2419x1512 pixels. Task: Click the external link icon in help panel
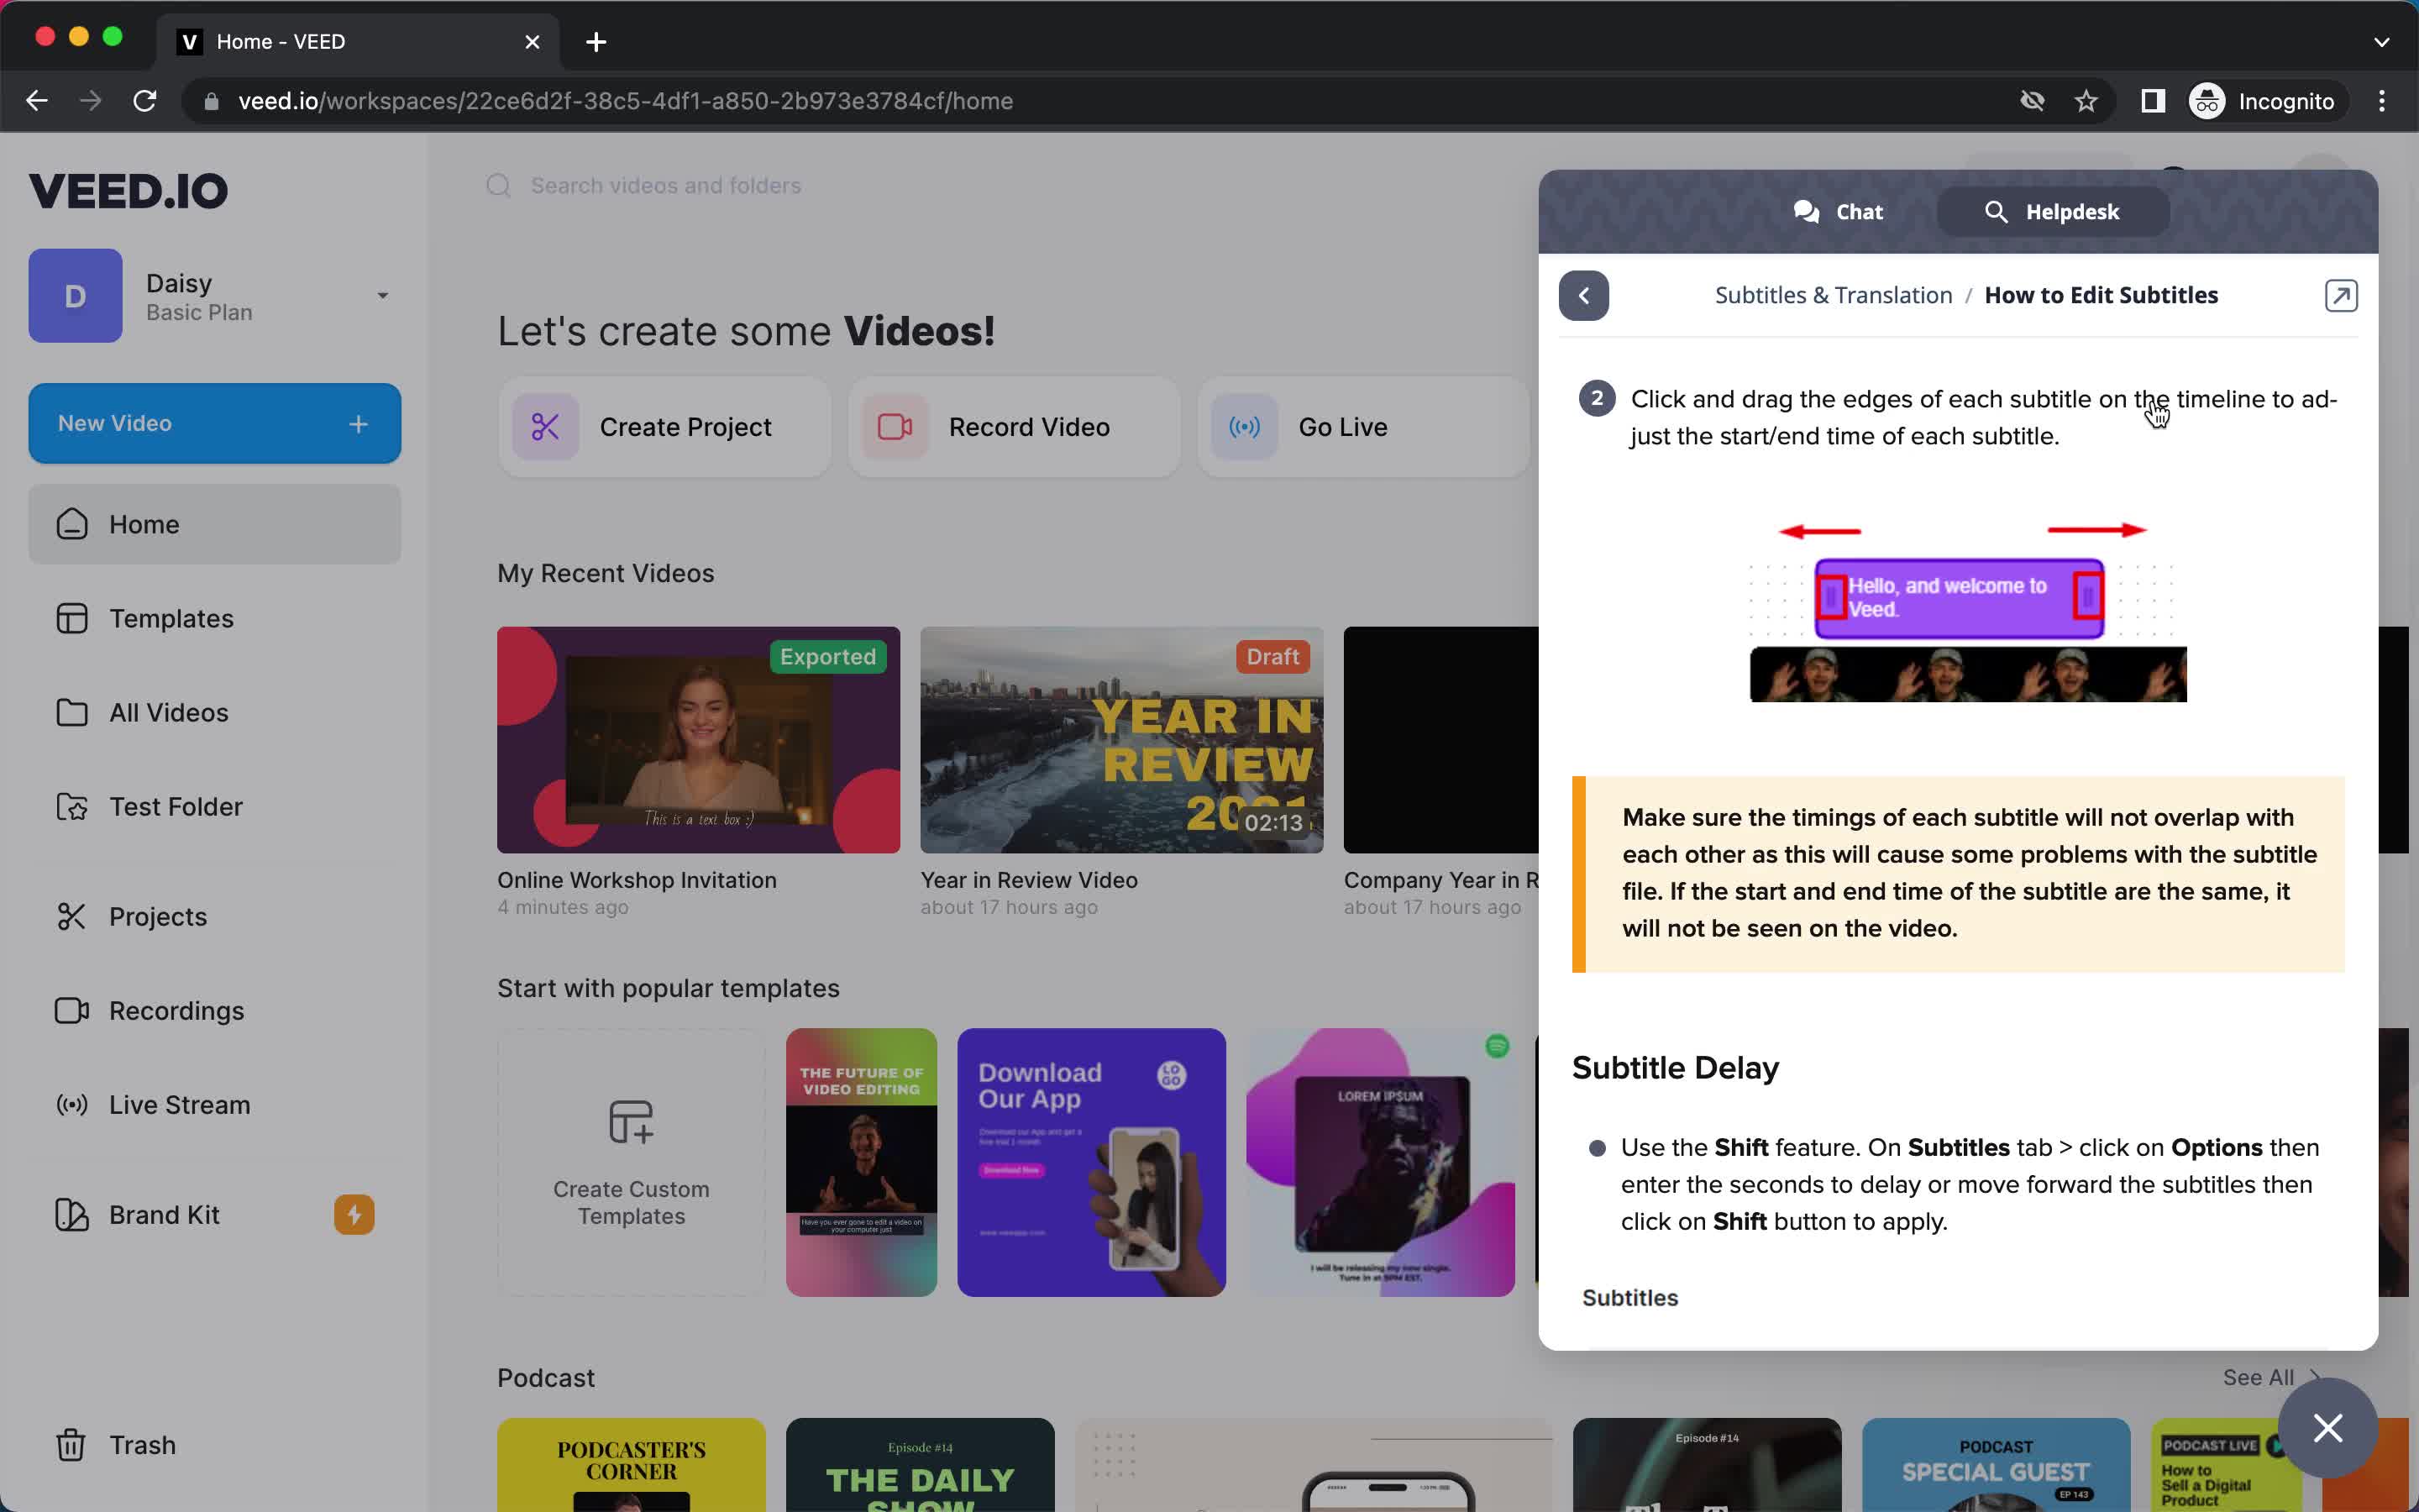(2341, 294)
